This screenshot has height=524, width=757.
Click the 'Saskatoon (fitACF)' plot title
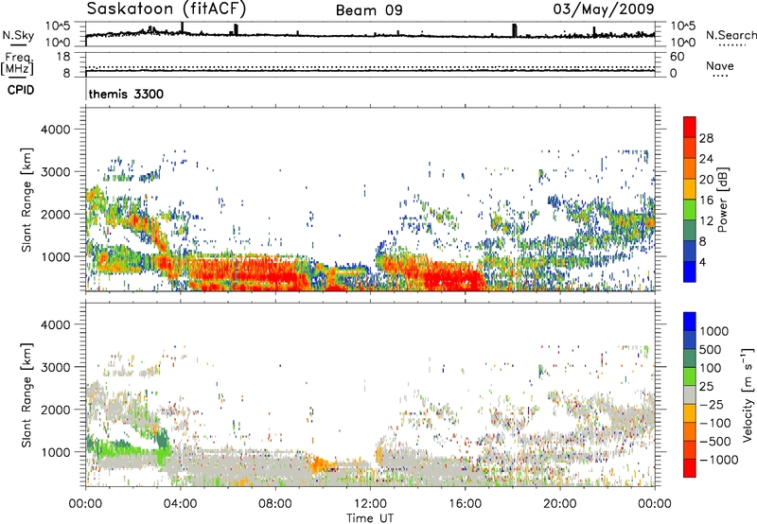[167, 9]
